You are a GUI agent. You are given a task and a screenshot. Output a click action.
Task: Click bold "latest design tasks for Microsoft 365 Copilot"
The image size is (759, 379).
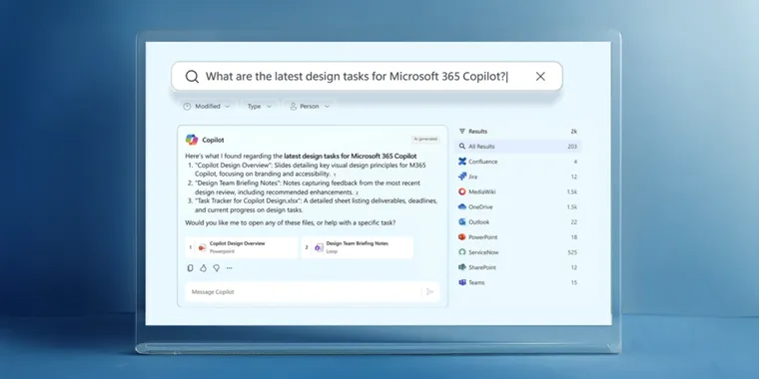click(x=350, y=157)
